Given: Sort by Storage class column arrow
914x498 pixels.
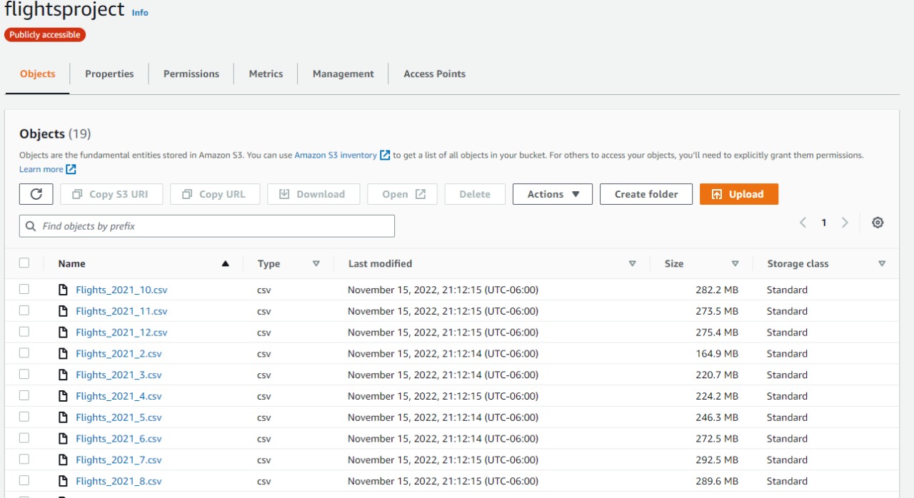Looking at the screenshot, I should pyautogui.click(x=882, y=263).
